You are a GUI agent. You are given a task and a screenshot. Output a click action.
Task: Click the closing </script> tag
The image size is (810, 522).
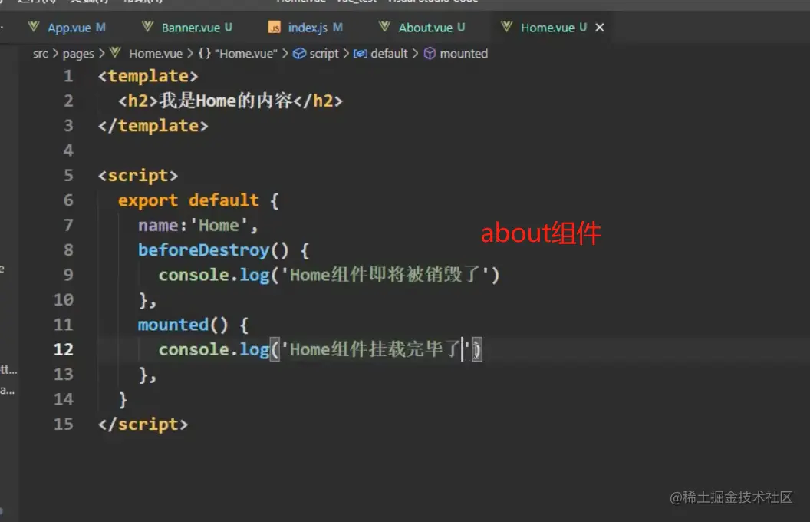[143, 425]
